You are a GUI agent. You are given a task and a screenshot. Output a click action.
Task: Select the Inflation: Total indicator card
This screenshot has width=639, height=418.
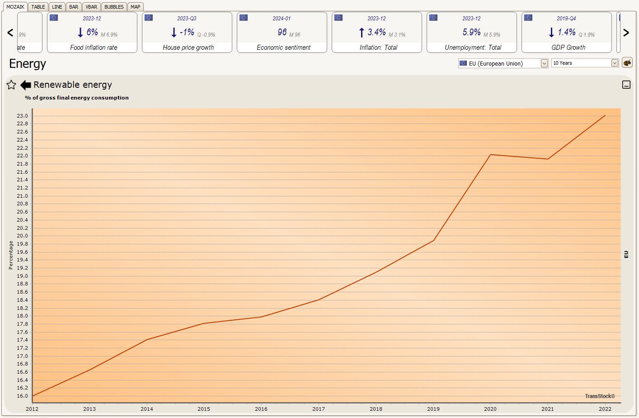(x=377, y=33)
